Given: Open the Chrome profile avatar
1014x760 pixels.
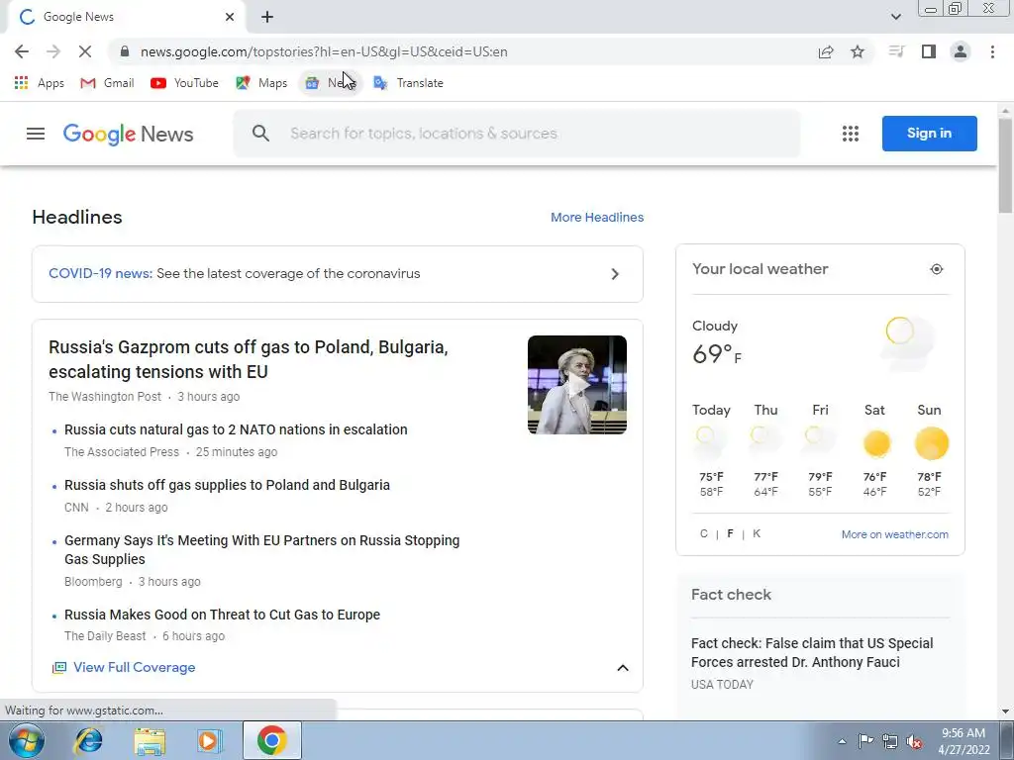Looking at the screenshot, I should [961, 51].
